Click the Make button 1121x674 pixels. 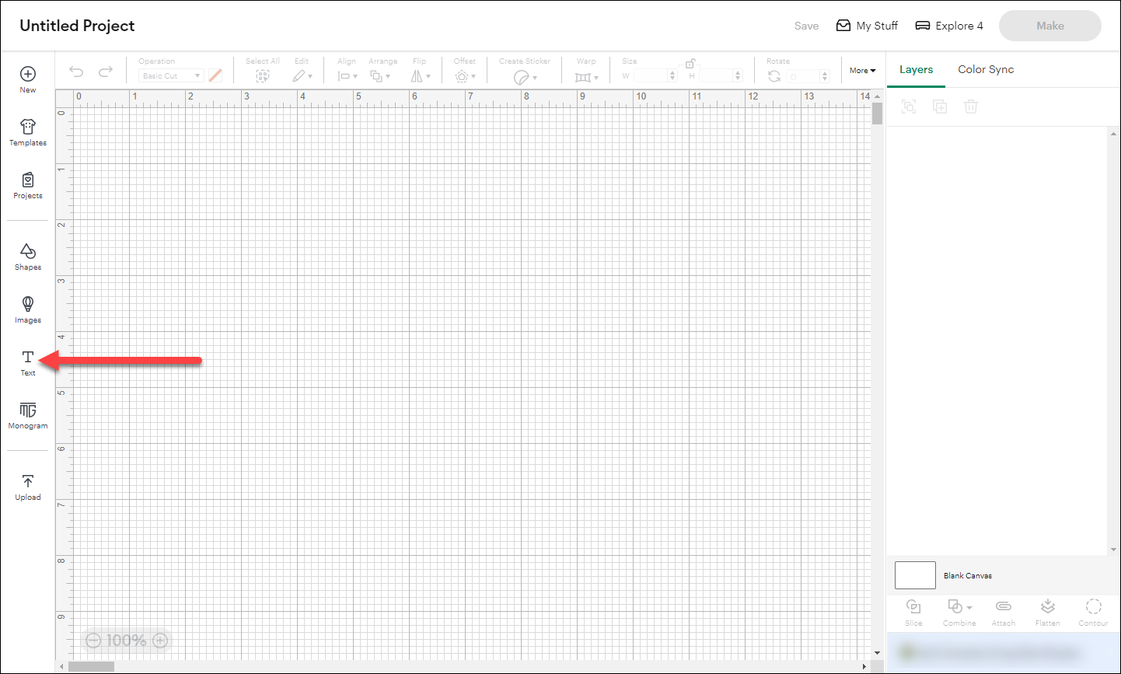(x=1049, y=25)
